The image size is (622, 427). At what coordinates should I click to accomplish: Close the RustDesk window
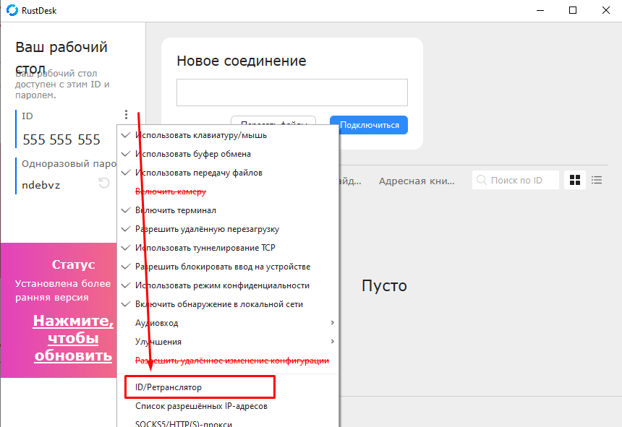pos(606,10)
